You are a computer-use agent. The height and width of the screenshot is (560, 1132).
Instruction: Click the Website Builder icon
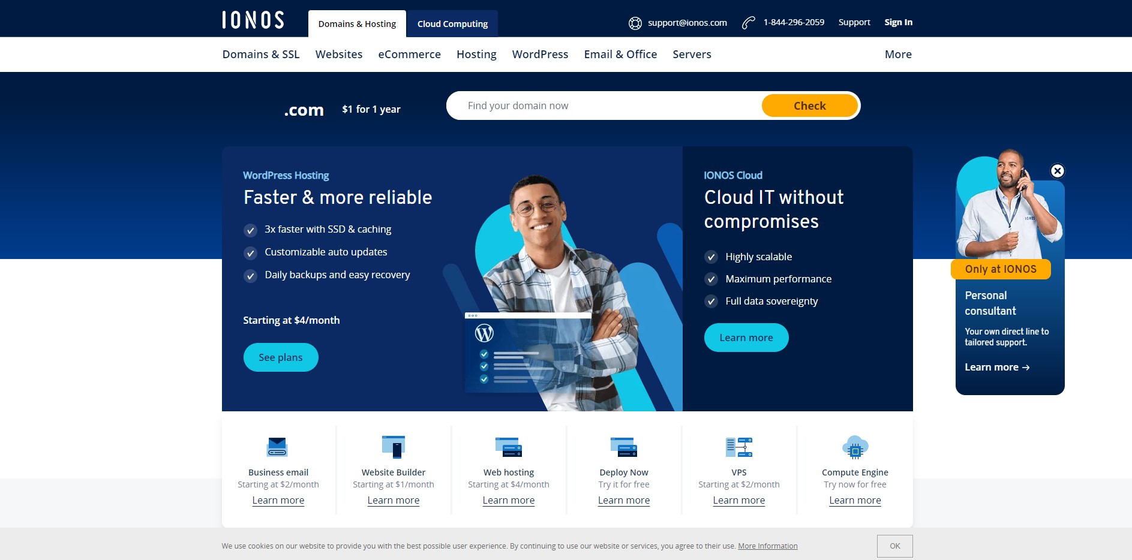point(394,447)
